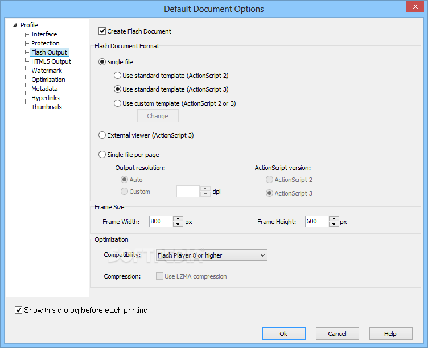
Task: Click the Cancel button
Action: pyautogui.click(x=338, y=334)
